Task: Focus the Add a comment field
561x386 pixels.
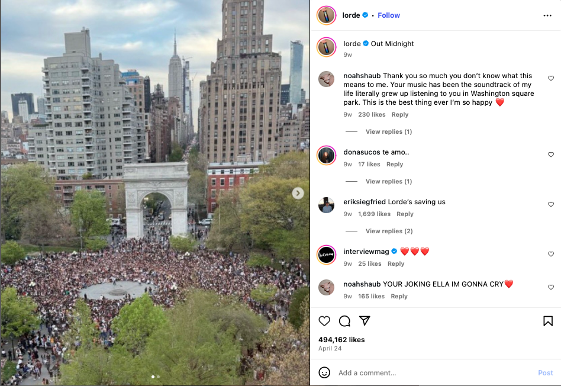Action: (x=435, y=373)
